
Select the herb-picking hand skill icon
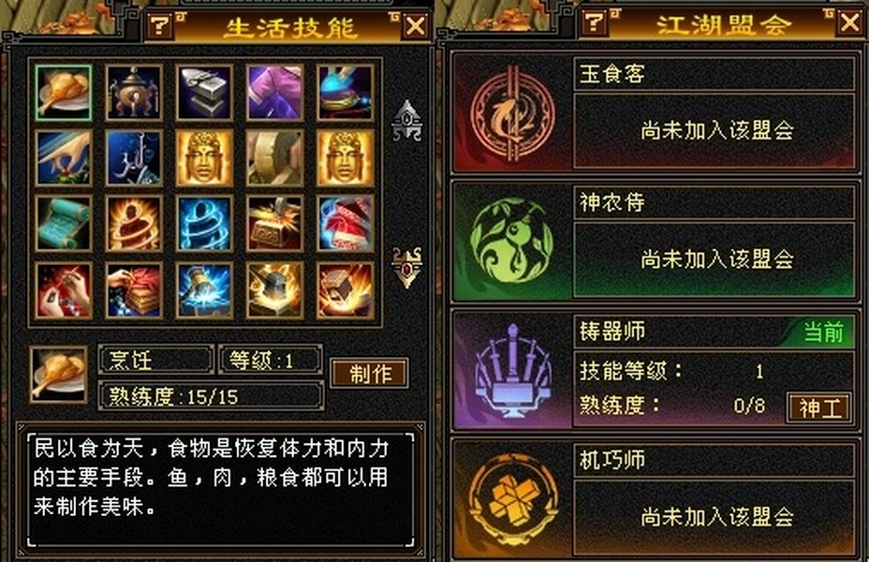pyautogui.click(x=63, y=158)
